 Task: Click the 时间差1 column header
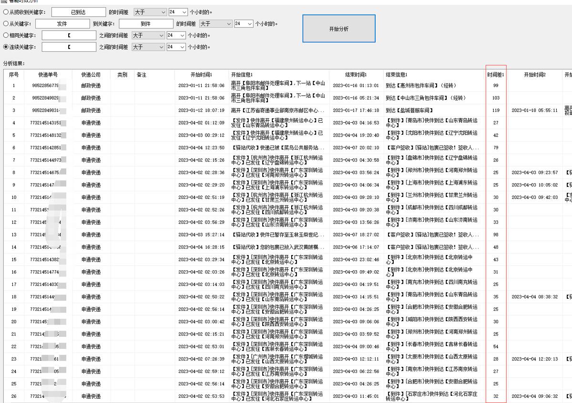tap(496, 75)
